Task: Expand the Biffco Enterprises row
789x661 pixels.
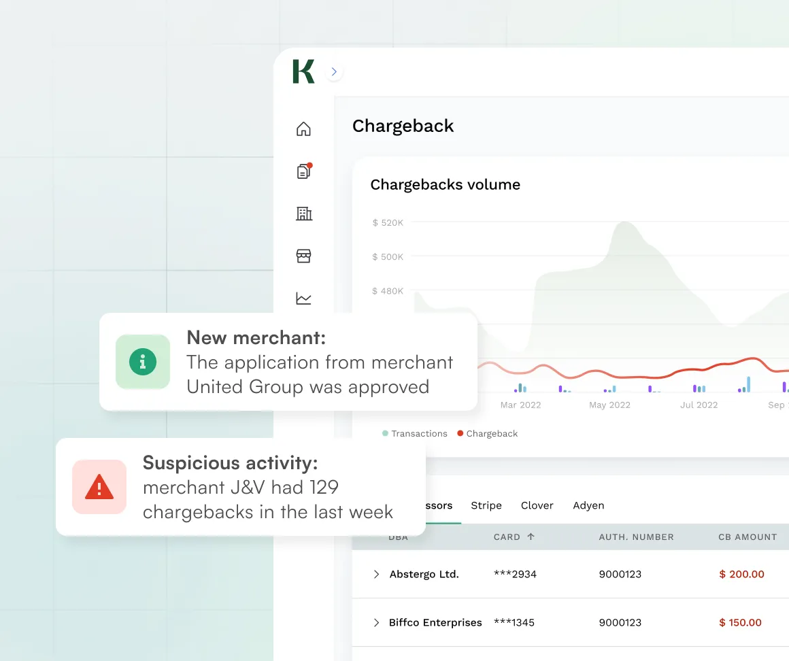Action: pos(376,623)
